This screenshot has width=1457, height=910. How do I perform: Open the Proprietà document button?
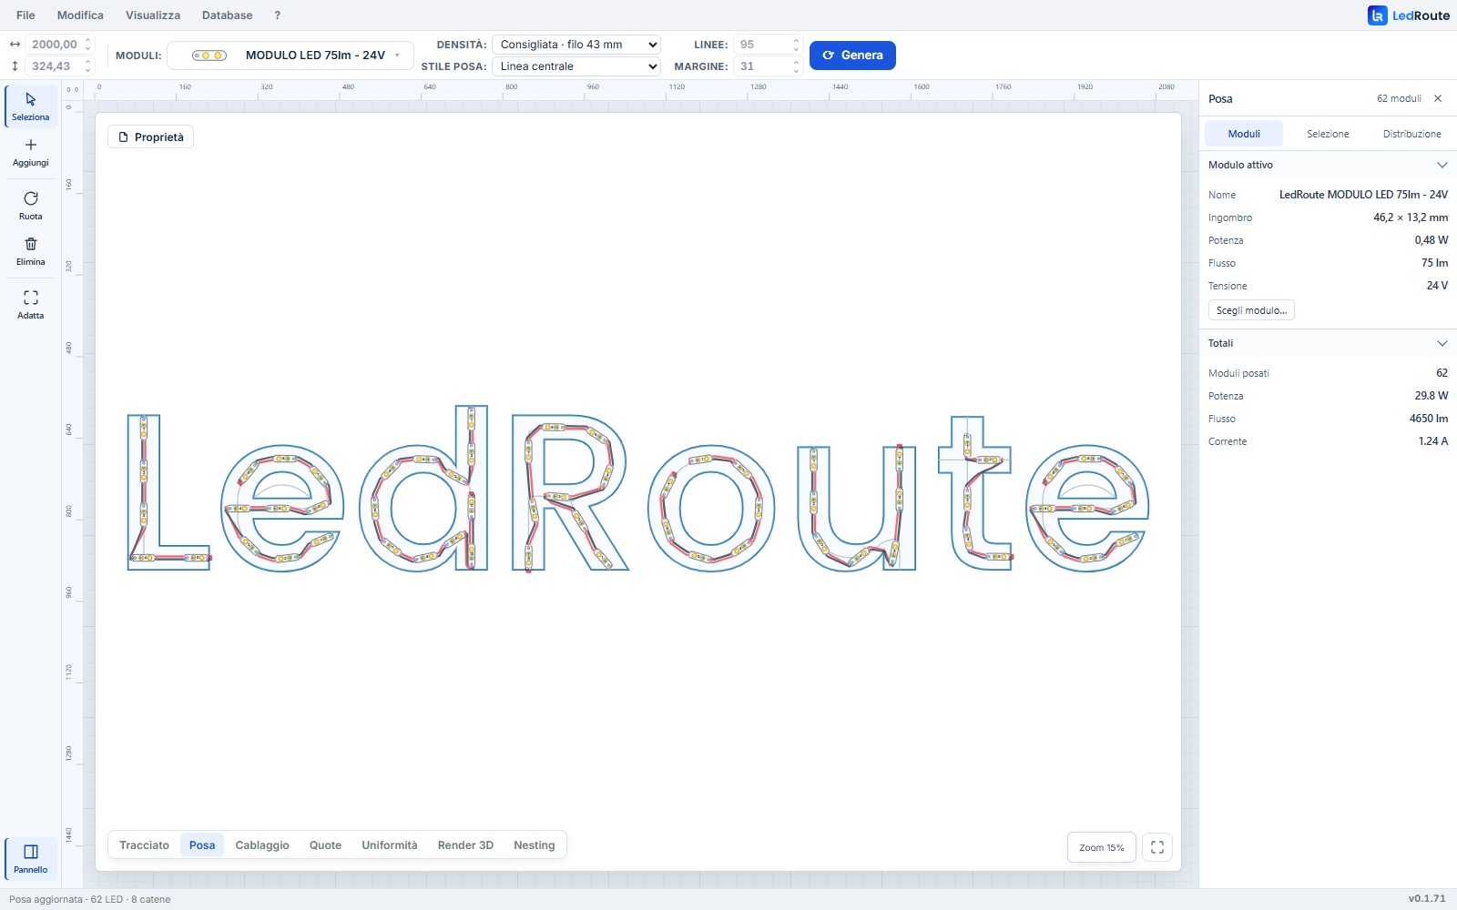point(151,137)
